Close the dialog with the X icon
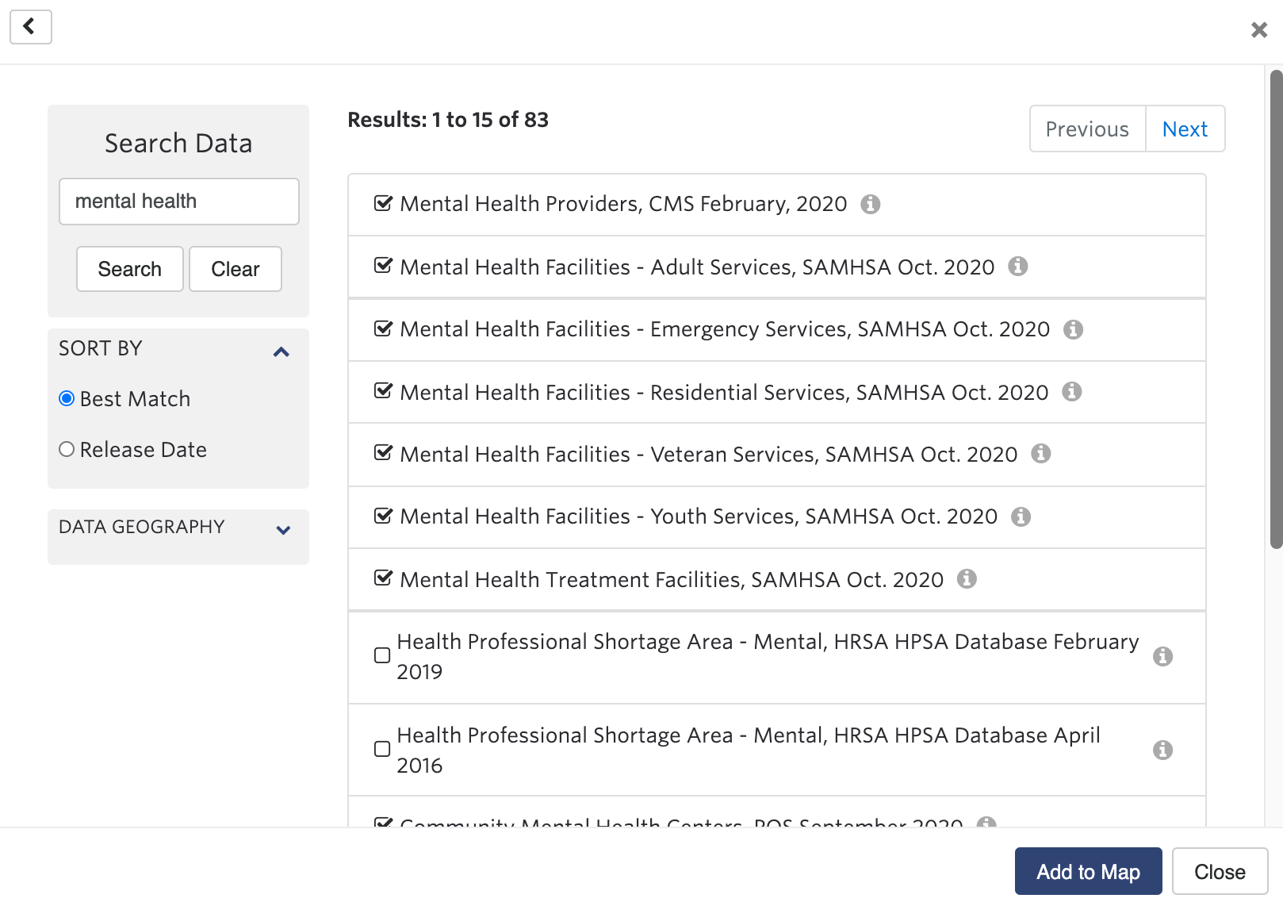This screenshot has height=906, width=1283. pos(1258,30)
